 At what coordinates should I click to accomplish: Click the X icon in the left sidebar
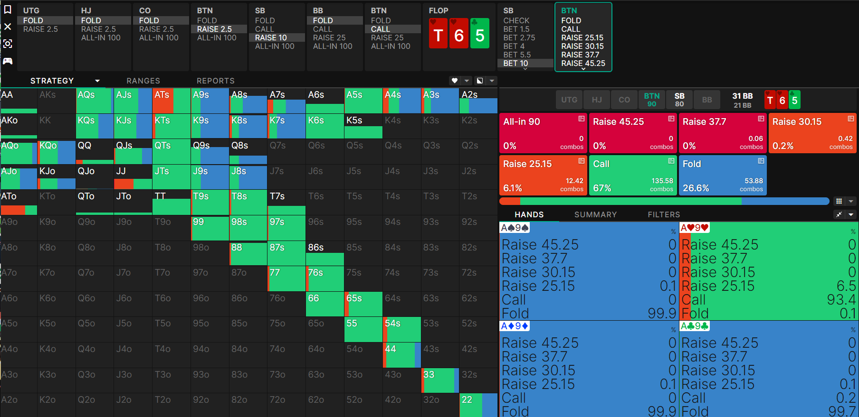[x=8, y=27]
